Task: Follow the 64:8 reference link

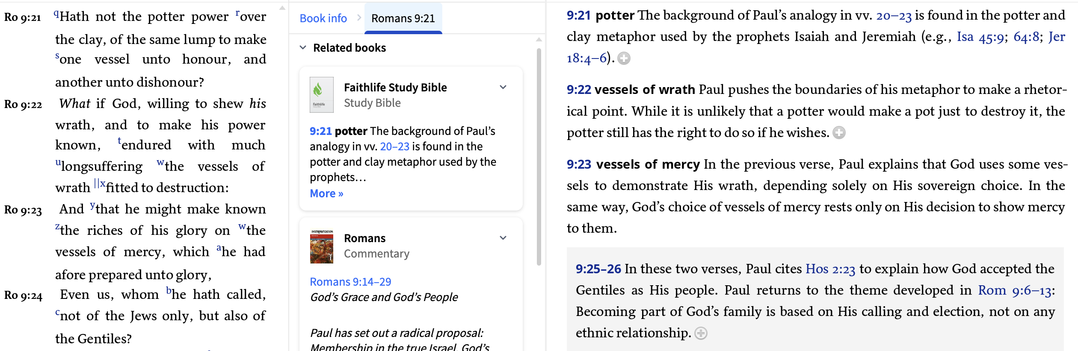Action: (x=1026, y=37)
